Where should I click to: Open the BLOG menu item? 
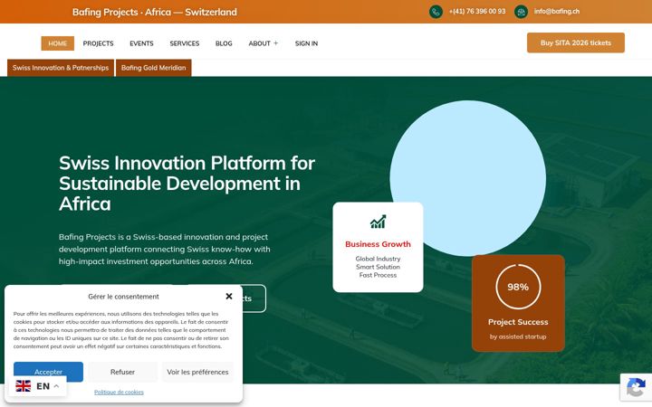224,43
